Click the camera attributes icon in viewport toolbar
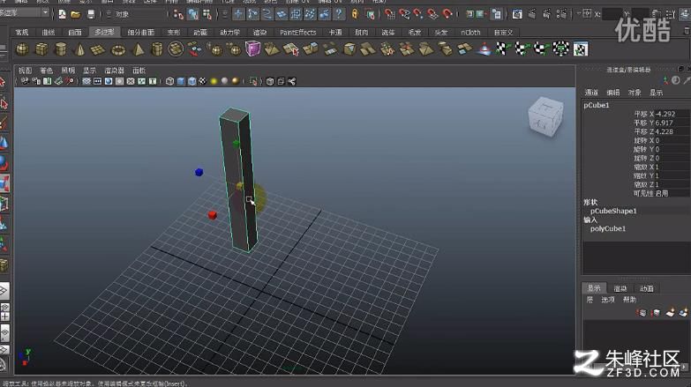691x387 pixels. [x=36, y=81]
